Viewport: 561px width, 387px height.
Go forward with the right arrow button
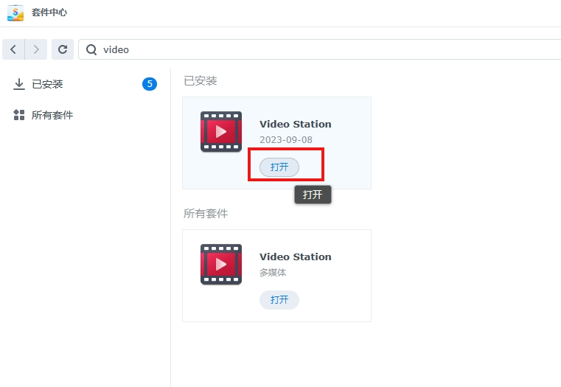(36, 49)
